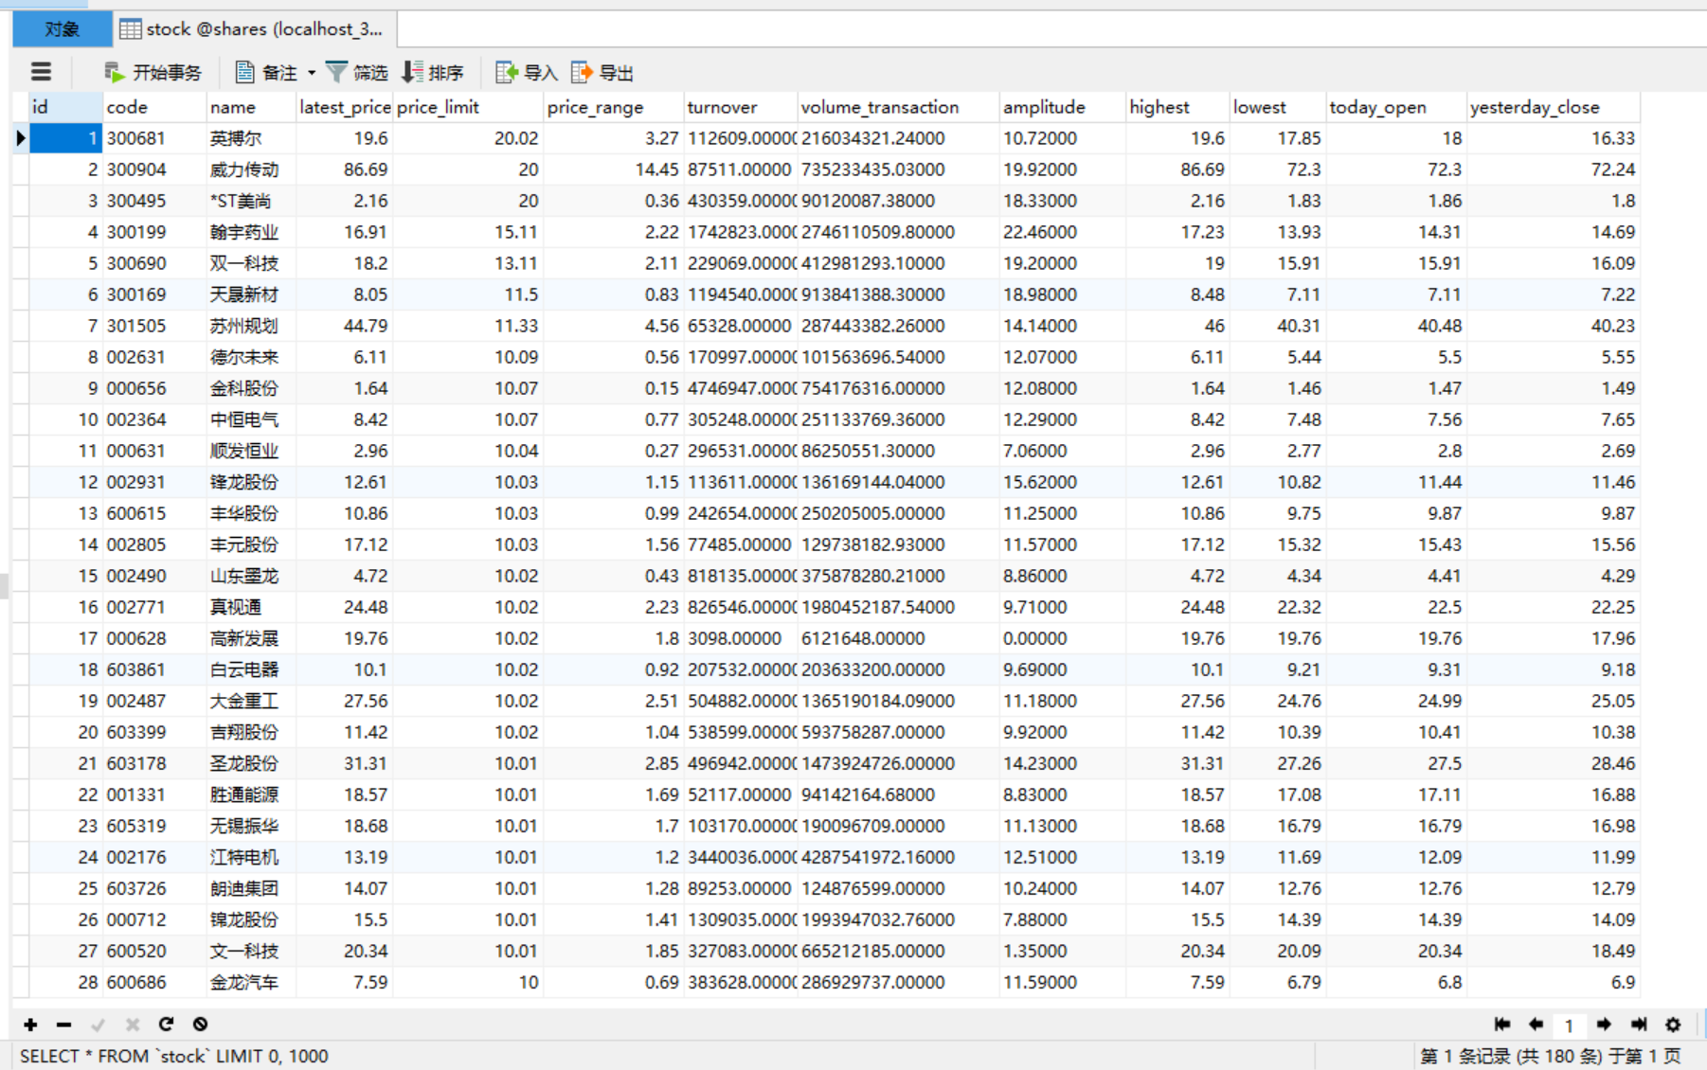The width and height of the screenshot is (1707, 1070).
Task: Click the name column header
Action: click(x=251, y=107)
